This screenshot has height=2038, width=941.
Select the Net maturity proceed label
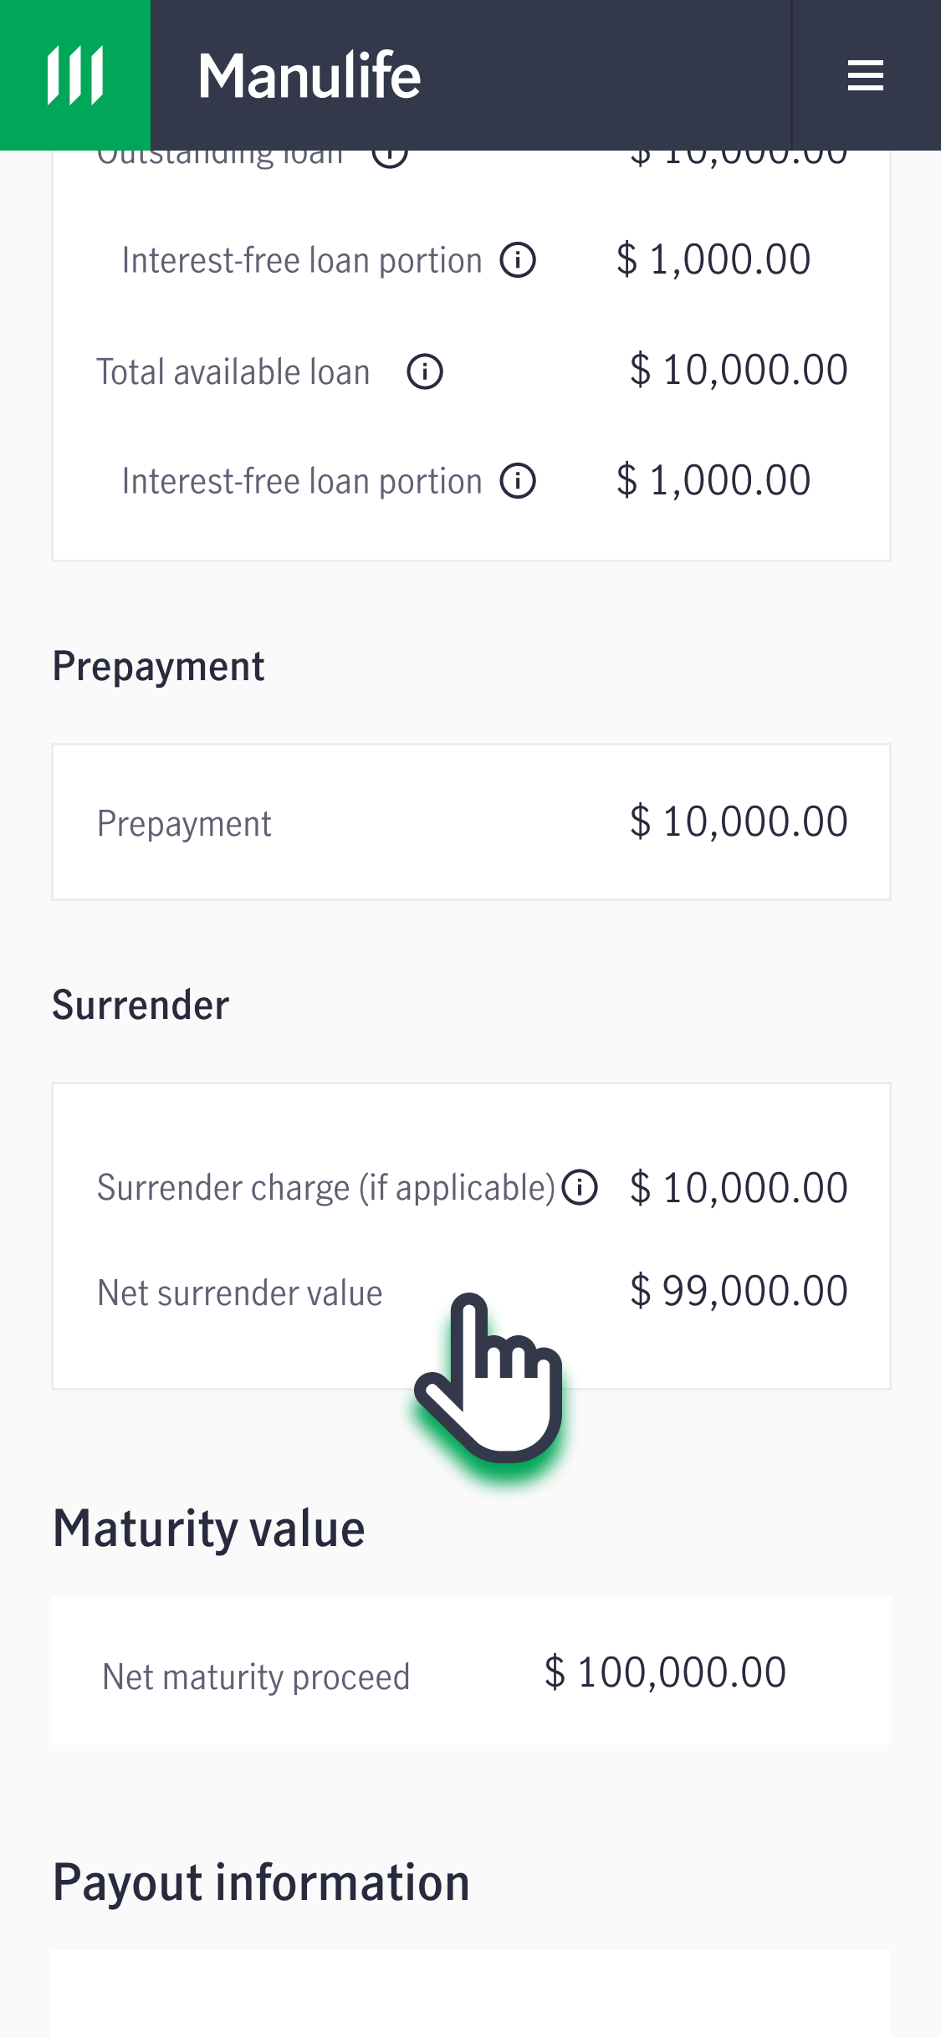point(256,1677)
